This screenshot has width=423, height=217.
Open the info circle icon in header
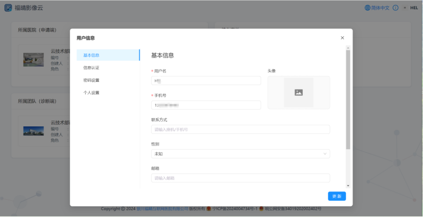[395, 8]
